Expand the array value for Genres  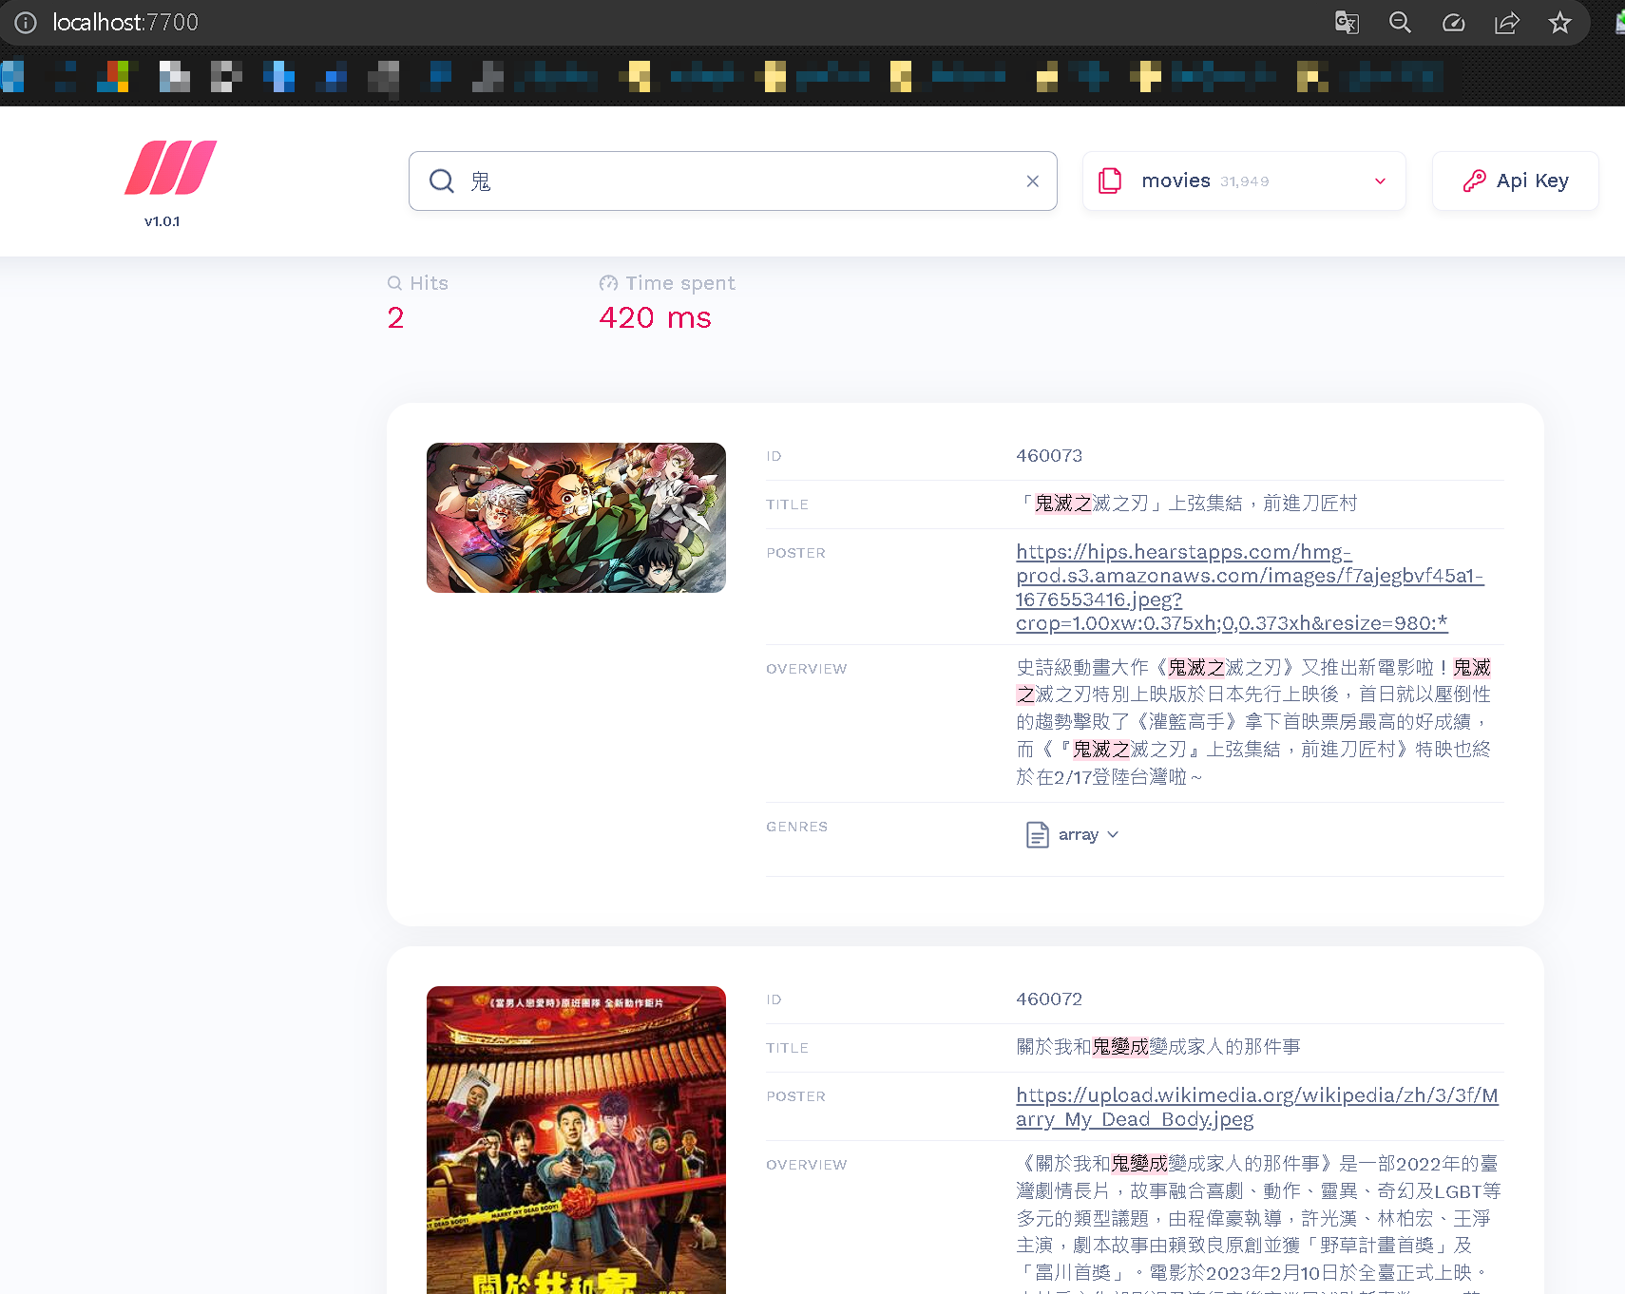click(x=1112, y=834)
